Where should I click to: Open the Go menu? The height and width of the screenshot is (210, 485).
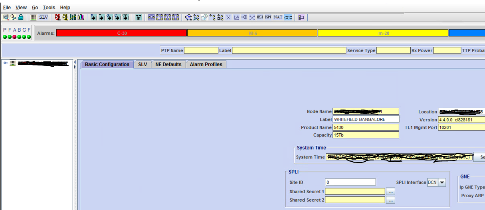tap(35, 8)
